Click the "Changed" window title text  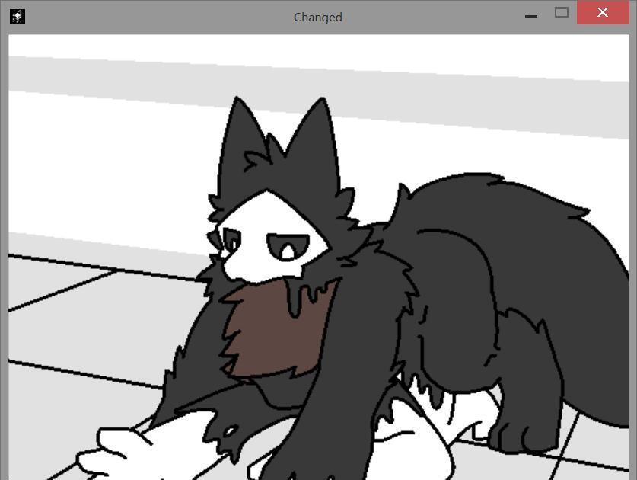317,17
